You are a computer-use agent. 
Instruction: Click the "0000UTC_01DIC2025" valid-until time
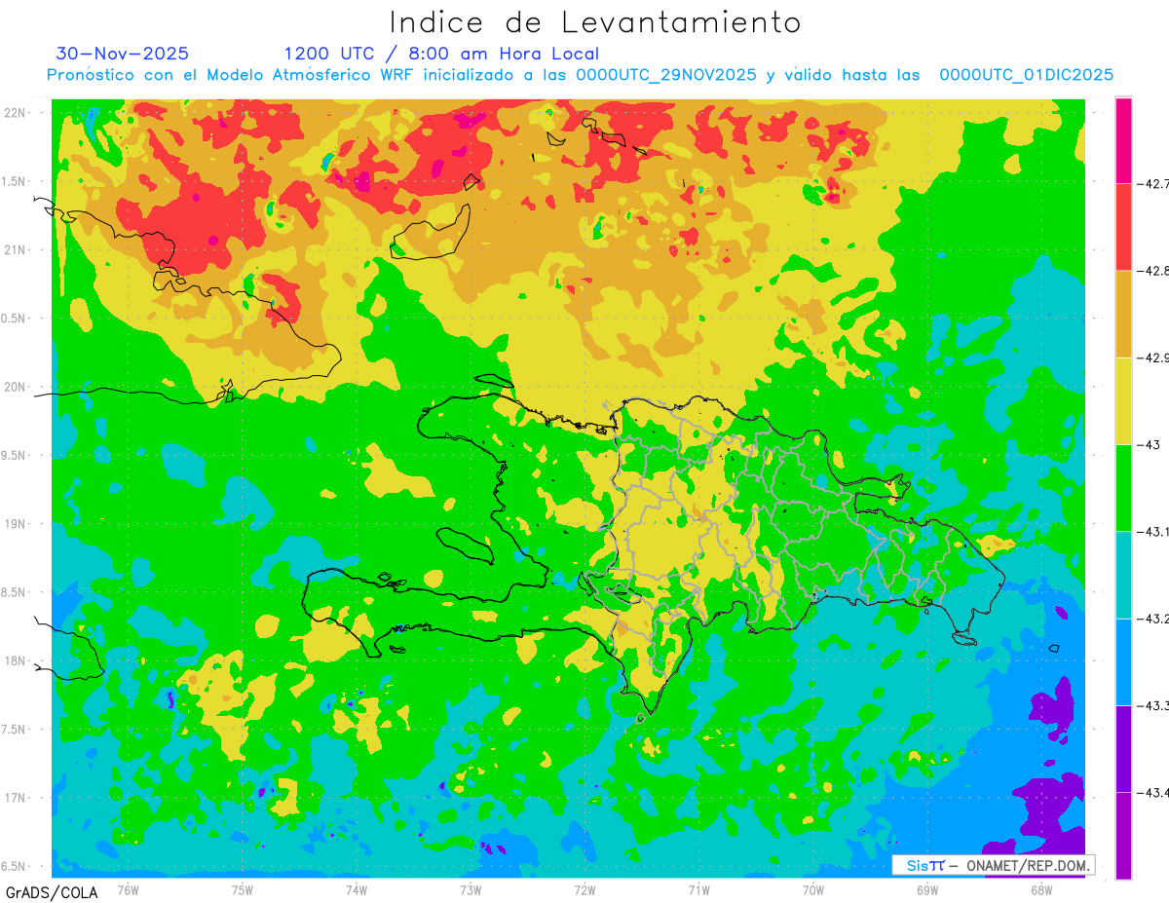coord(1026,75)
